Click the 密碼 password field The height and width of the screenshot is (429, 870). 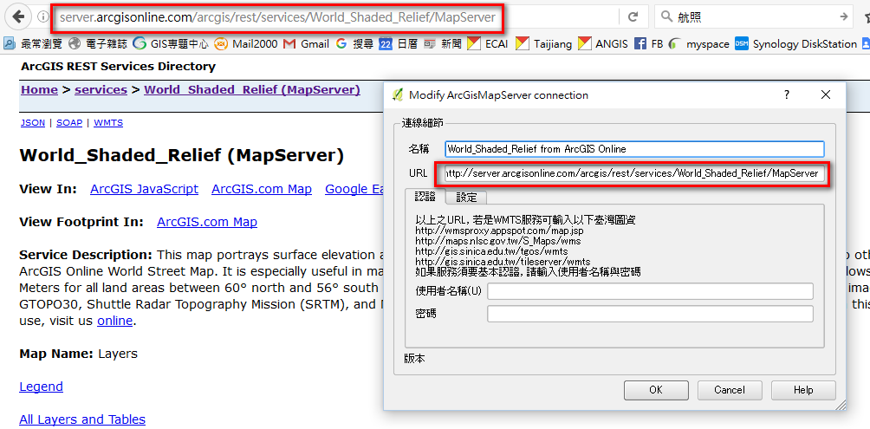(650, 314)
